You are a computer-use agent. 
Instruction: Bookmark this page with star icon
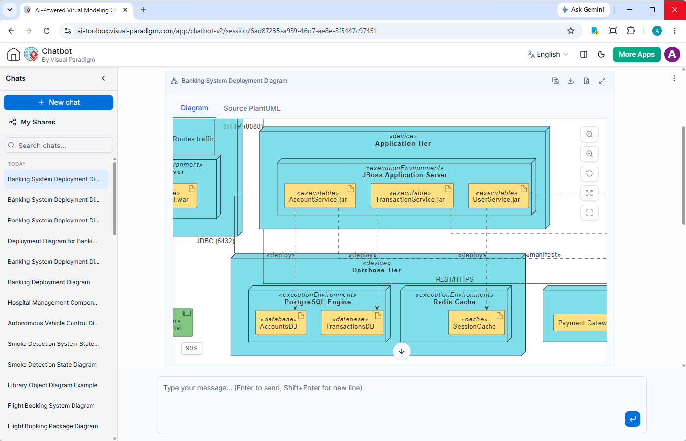click(571, 31)
